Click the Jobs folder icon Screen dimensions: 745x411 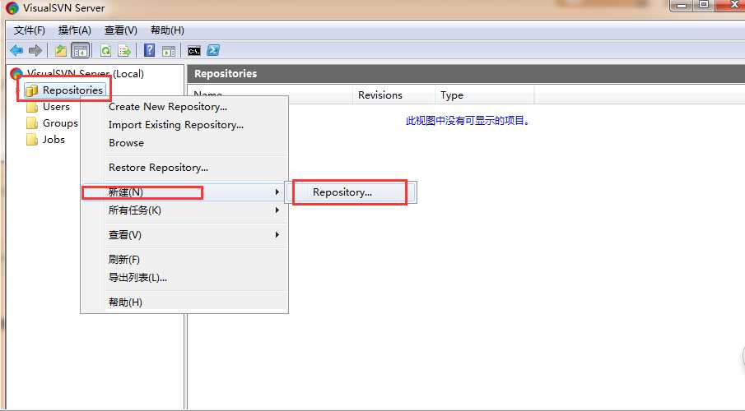[x=32, y=140]
